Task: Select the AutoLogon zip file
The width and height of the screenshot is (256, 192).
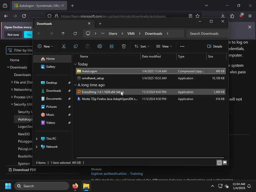Action: 151,71
